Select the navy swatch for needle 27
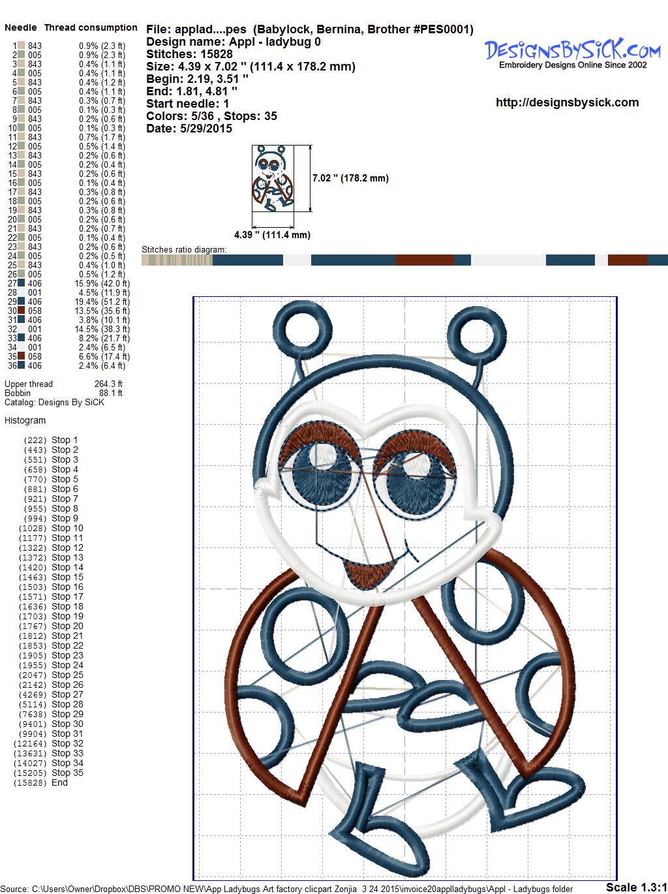The image size is (668, 894). [22, 283]
